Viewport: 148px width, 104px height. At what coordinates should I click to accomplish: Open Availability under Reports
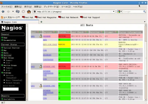point(9,99)
